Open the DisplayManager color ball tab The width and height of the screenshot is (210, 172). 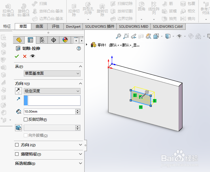pos(65,40)
